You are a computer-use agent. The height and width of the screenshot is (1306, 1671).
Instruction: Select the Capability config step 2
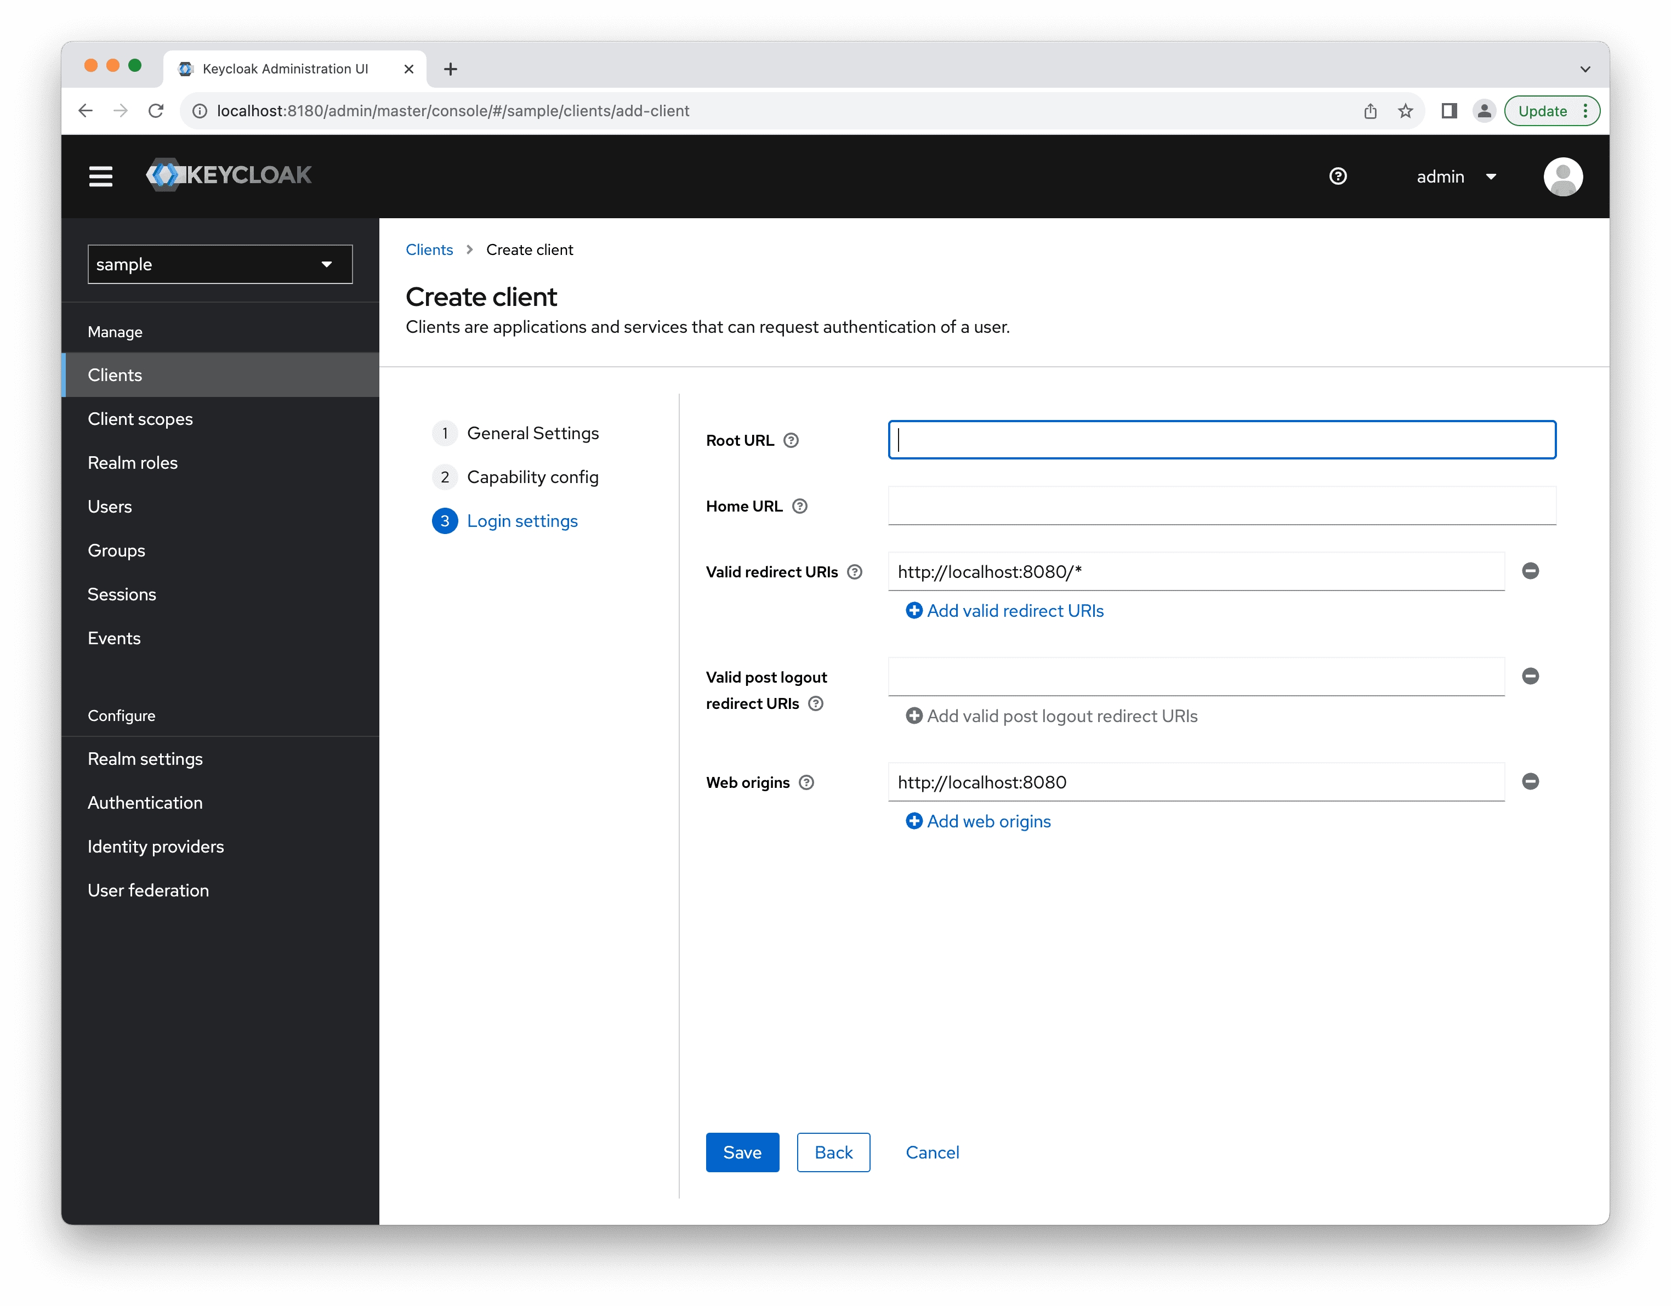tap(533, 476)
